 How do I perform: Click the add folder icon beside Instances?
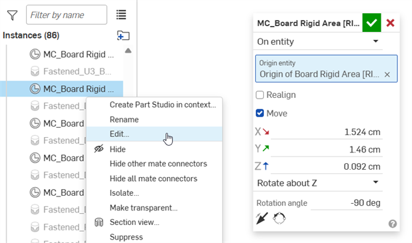click(123, 35)
